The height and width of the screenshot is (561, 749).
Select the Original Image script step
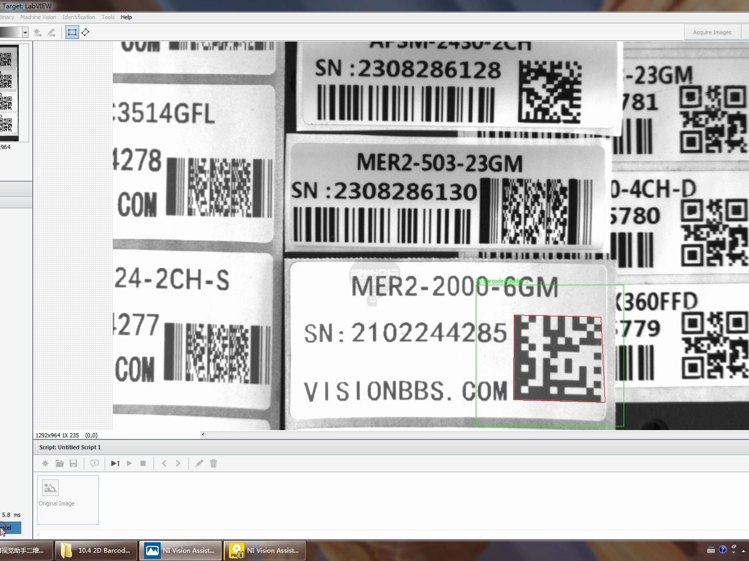(68, 500)
